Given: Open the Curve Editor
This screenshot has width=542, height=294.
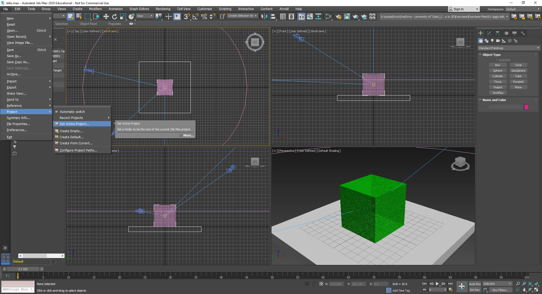Looking at the screenshot, I should (x=310, y=16).
